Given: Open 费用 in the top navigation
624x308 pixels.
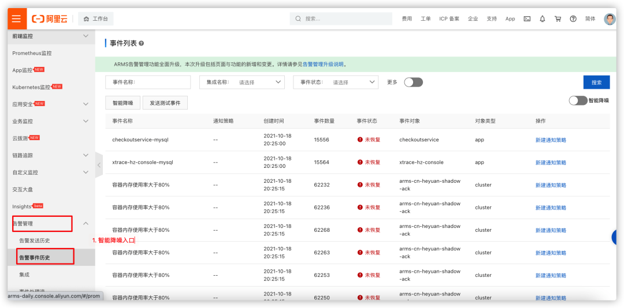Looking at the screenshot, I should pyautogui.click(x=407, y=18).
